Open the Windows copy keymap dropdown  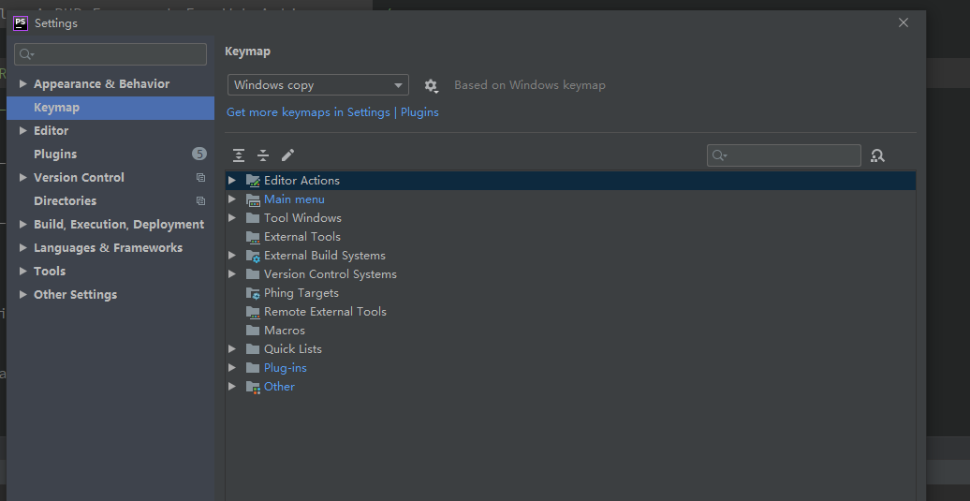coord(317,85)
